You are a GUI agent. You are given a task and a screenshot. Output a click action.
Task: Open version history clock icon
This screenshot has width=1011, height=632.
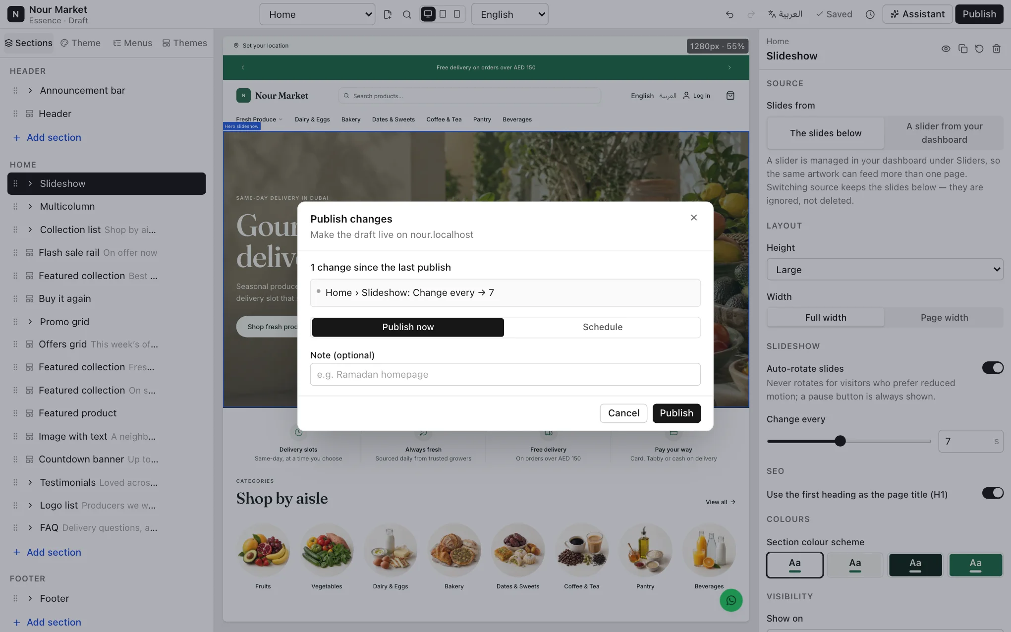[870, 14]
